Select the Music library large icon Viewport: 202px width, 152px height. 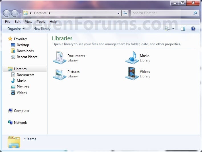click(x=132, y=58)
